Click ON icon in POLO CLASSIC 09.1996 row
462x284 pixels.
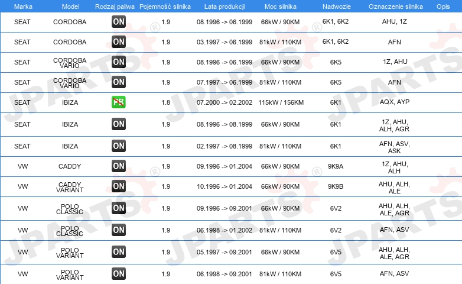tap(119, 208)
